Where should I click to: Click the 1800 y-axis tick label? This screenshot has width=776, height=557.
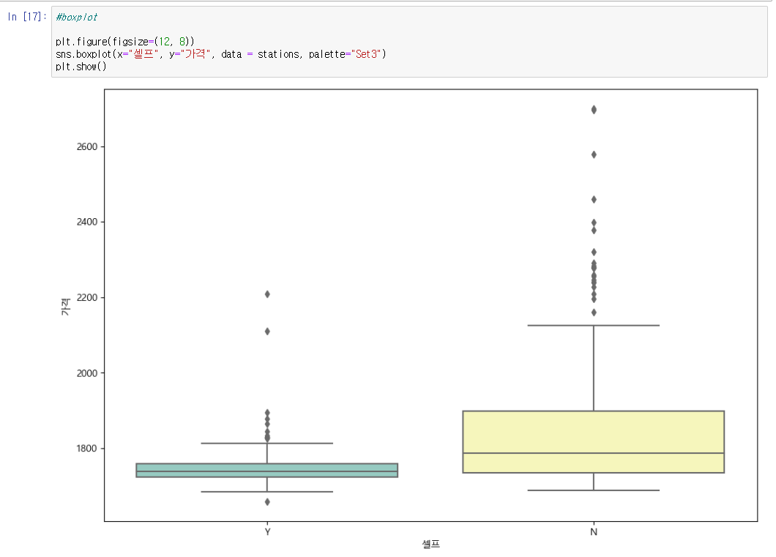coord(87,448)
